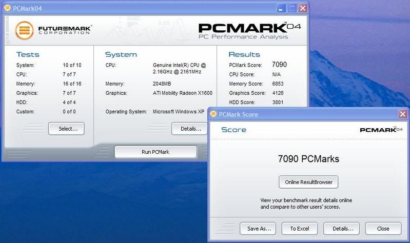Click the 'Memory Score:' label

click(246, 84)
